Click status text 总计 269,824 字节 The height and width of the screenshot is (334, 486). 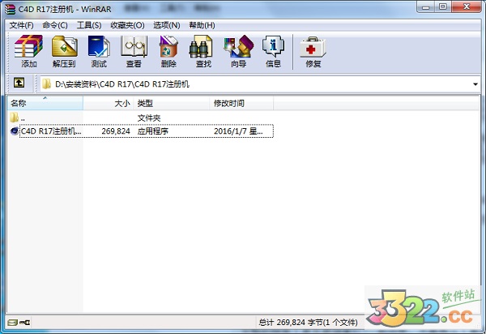click(308, 323)
